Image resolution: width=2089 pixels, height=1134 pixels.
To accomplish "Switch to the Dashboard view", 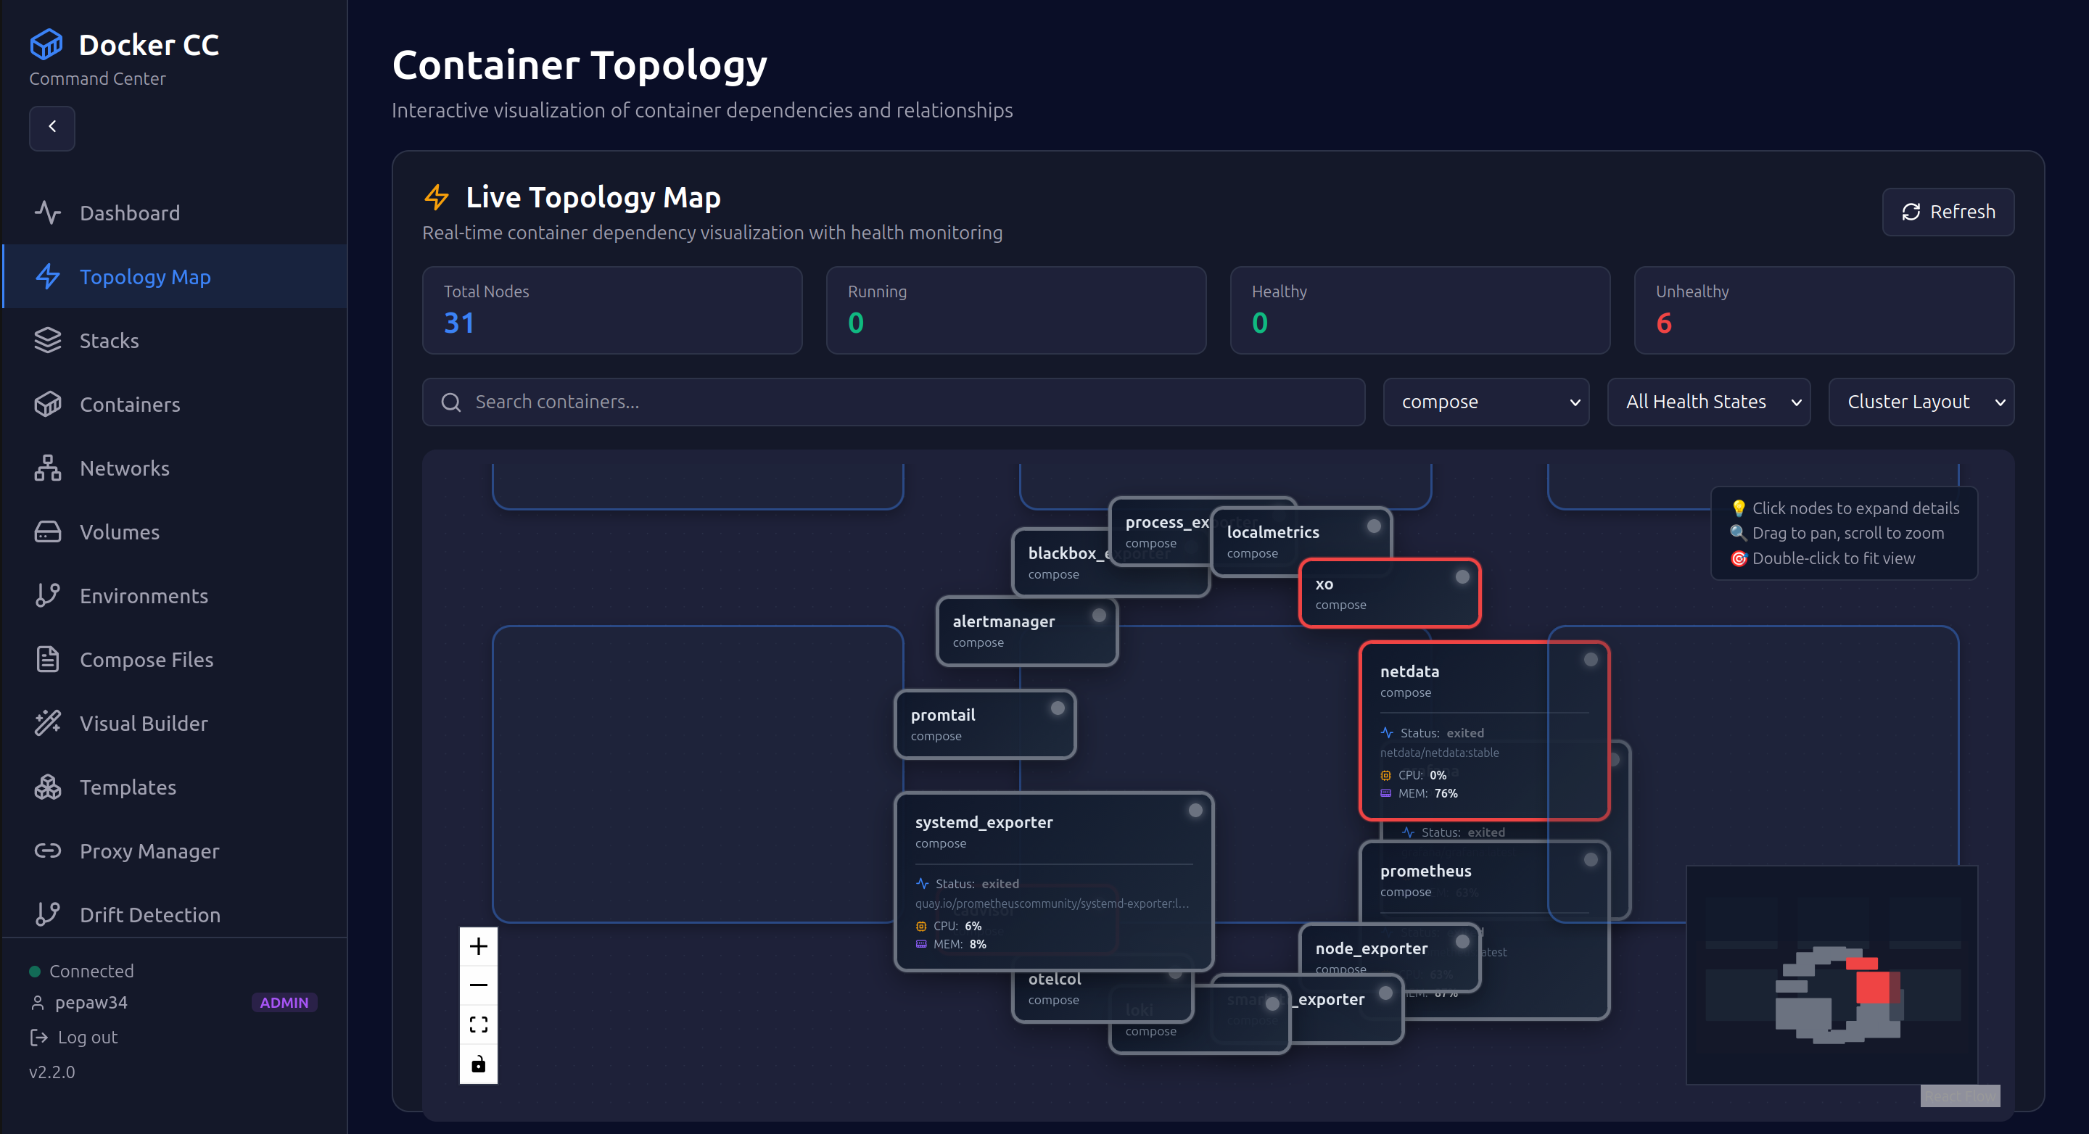I will pyautogui.click(x=130, y=212).
